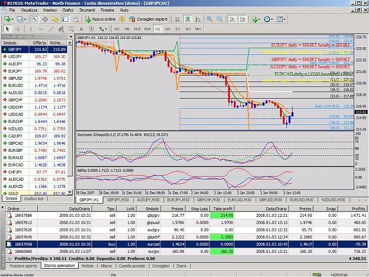Select the text label tool

(x=92, y=29)
